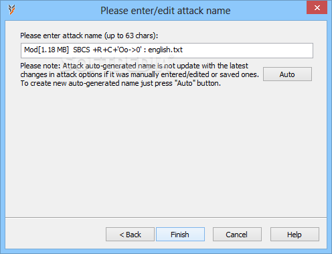Go to previous step with Back
The width and height of the screenshot is (332, 254).
130,235
